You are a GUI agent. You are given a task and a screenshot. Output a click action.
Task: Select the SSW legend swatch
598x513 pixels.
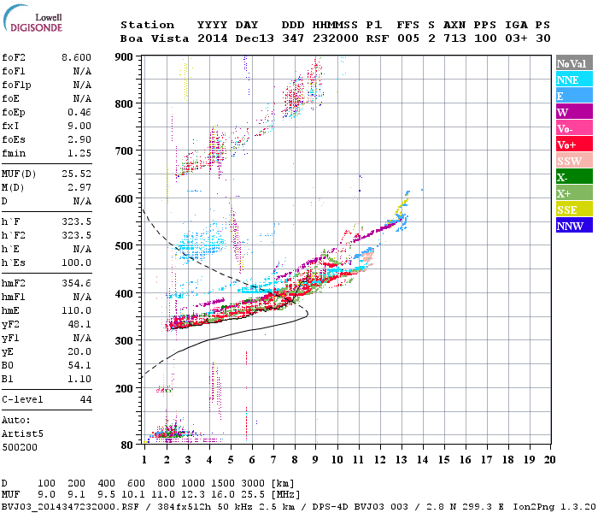point(574,161)
